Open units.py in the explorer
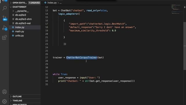186x105 pixels. (x=19, y=36)
